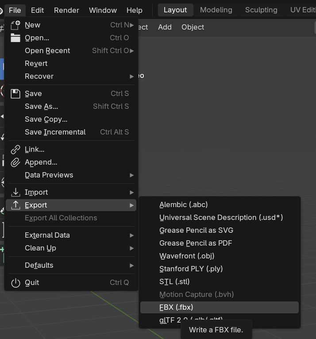Select Append... in the File menu

click(x=71, y=162)
